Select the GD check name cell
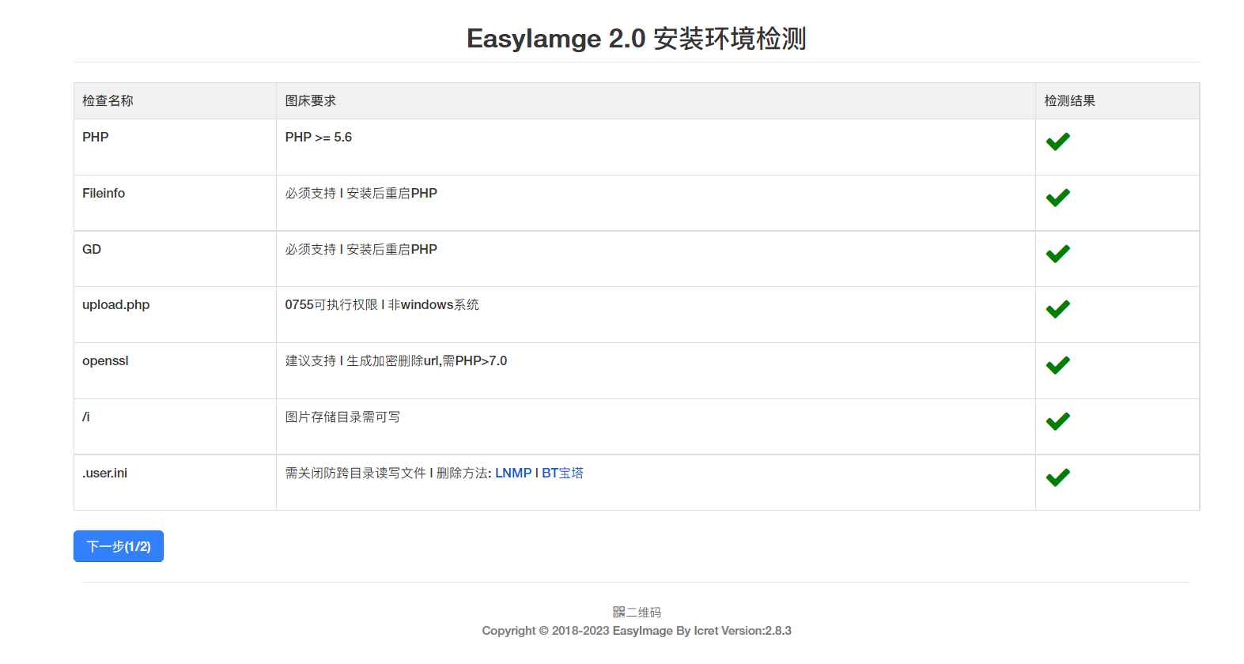This screenshot has width=1244, height=664. [x=175, y=259]
